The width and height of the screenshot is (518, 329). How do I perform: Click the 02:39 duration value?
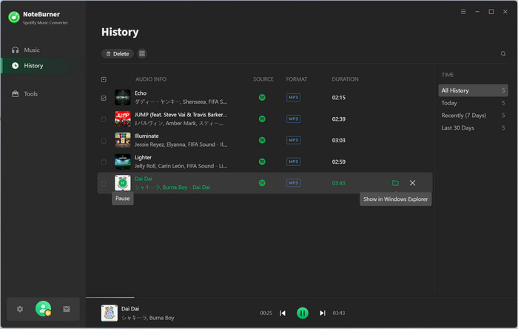coord(339,119)
